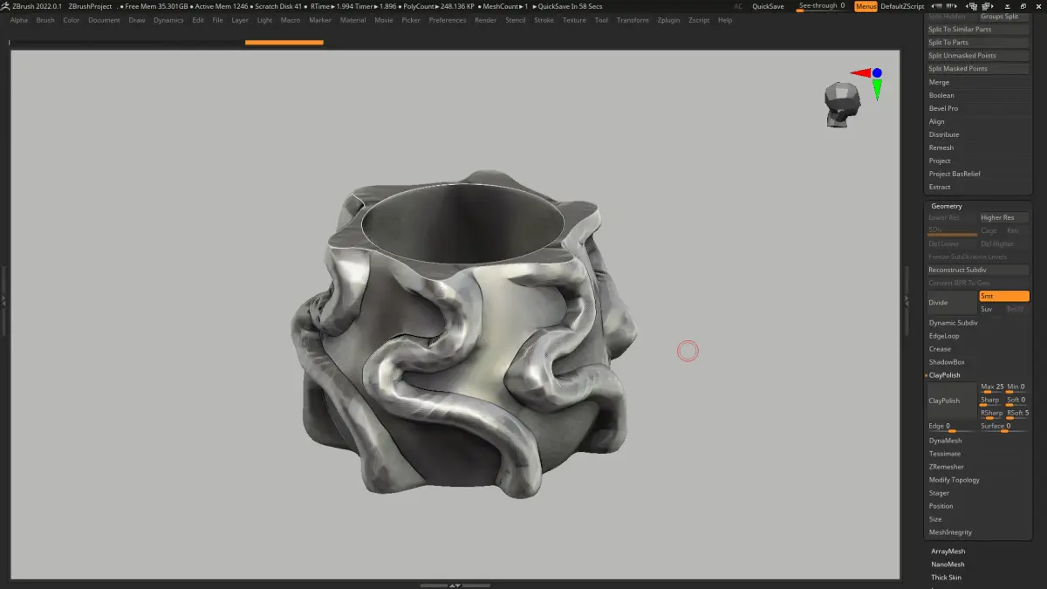
Task: Toggle Smt smoothing for Divide
Action: click(1004, 296)
